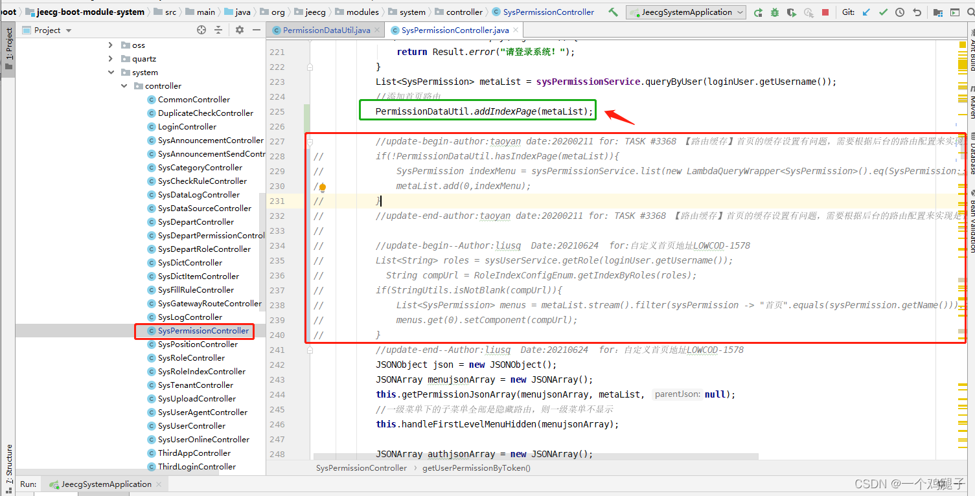This screenshot has width=975, height=496.
Task: Collapse the system folder
Action: 111,73
